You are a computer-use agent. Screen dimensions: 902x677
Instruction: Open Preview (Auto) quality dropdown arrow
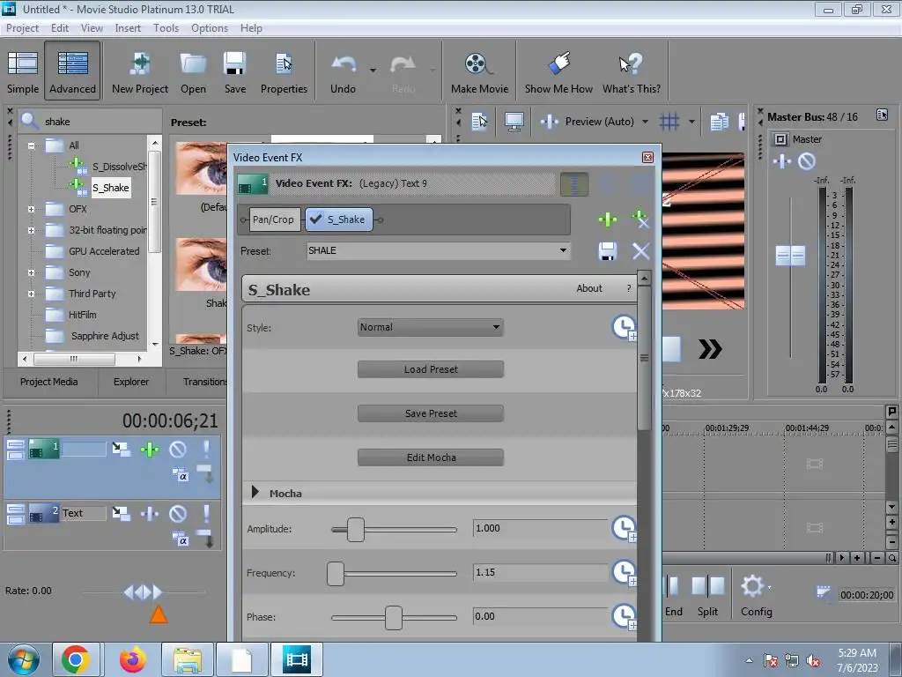tap(645, 122)
